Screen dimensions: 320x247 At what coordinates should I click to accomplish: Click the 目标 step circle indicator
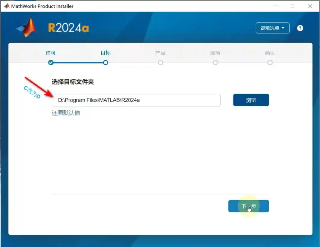point(106,63)
